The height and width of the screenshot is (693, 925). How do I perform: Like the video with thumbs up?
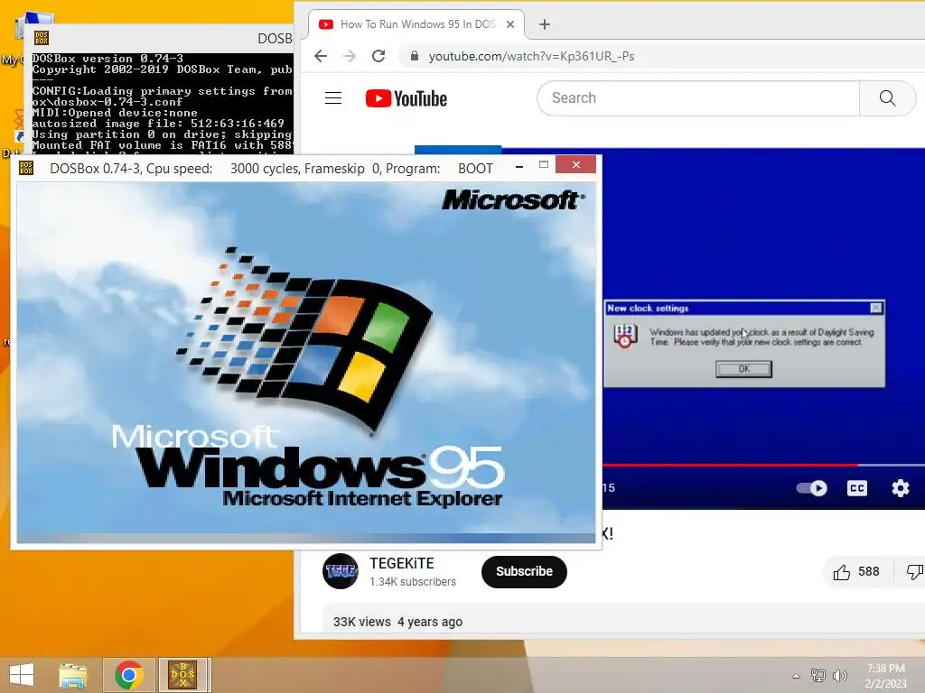856,571
